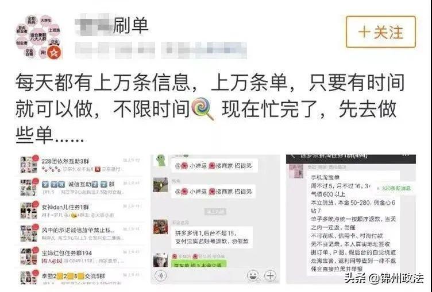Open the 诚信互助 group chat row

pyautogui.click(x=80, y=188)
